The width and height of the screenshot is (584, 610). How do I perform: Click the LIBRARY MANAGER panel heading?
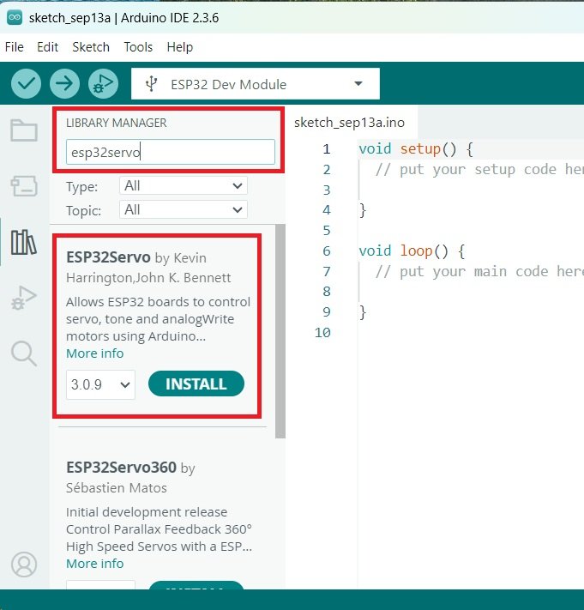click(x=117, y=123)
